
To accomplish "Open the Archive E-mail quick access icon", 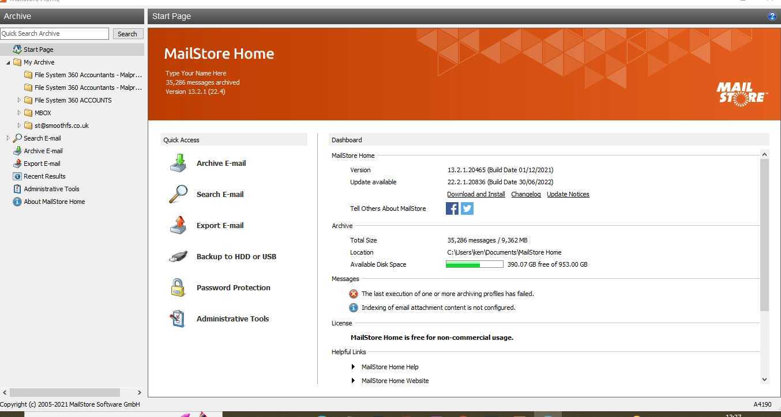I will pyautogui.click(x=178, y=163).
